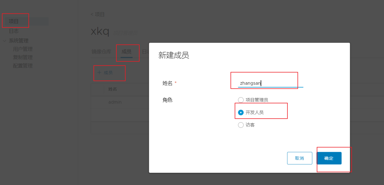Collapse the 系统管理 chevron
The height and width of the screenshot is (185, 384).
pos(4,41)
